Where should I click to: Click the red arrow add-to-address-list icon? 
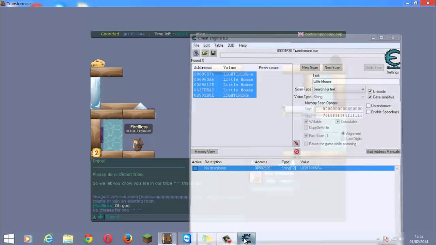tap(296, 144)
